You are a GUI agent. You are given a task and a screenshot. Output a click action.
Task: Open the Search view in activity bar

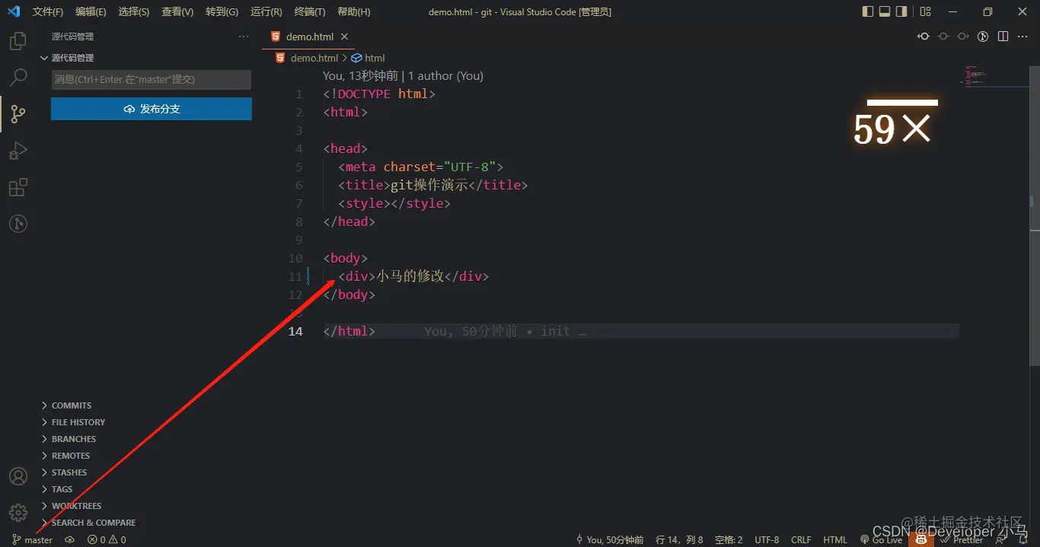click(x=18, y=78)
